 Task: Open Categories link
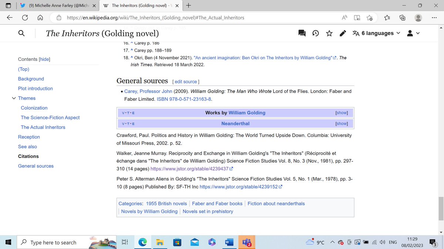pyautogui.click(x=130, y=204)
